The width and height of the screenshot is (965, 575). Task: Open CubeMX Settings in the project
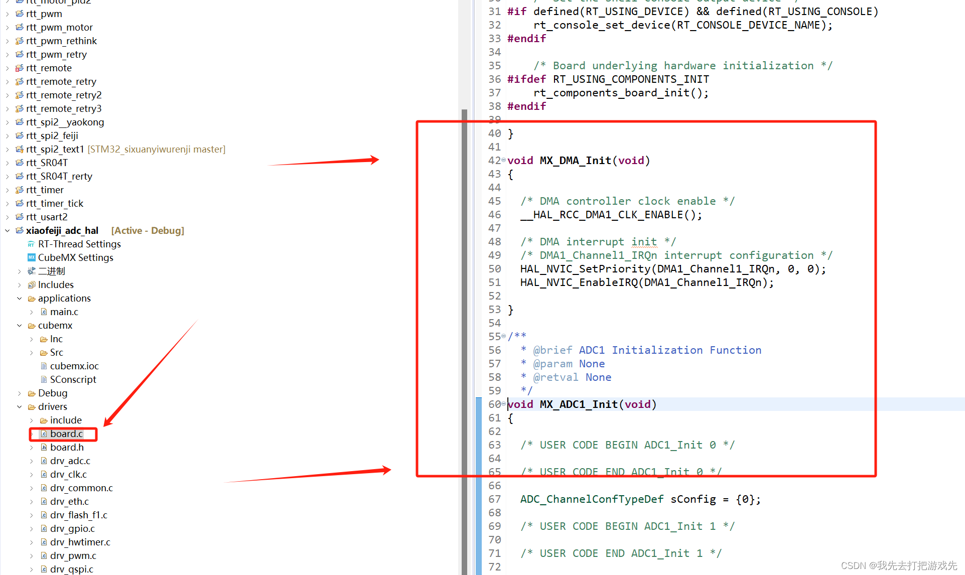coord(76,257)
